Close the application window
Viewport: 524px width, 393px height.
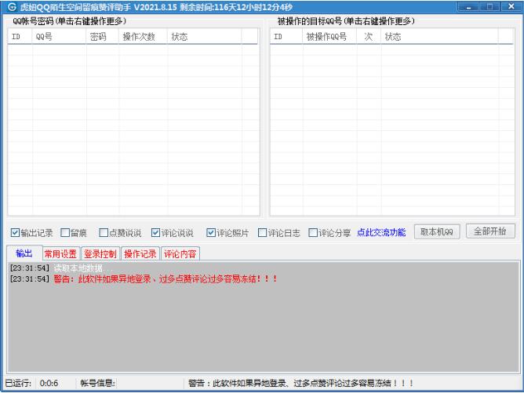[511, 7]
